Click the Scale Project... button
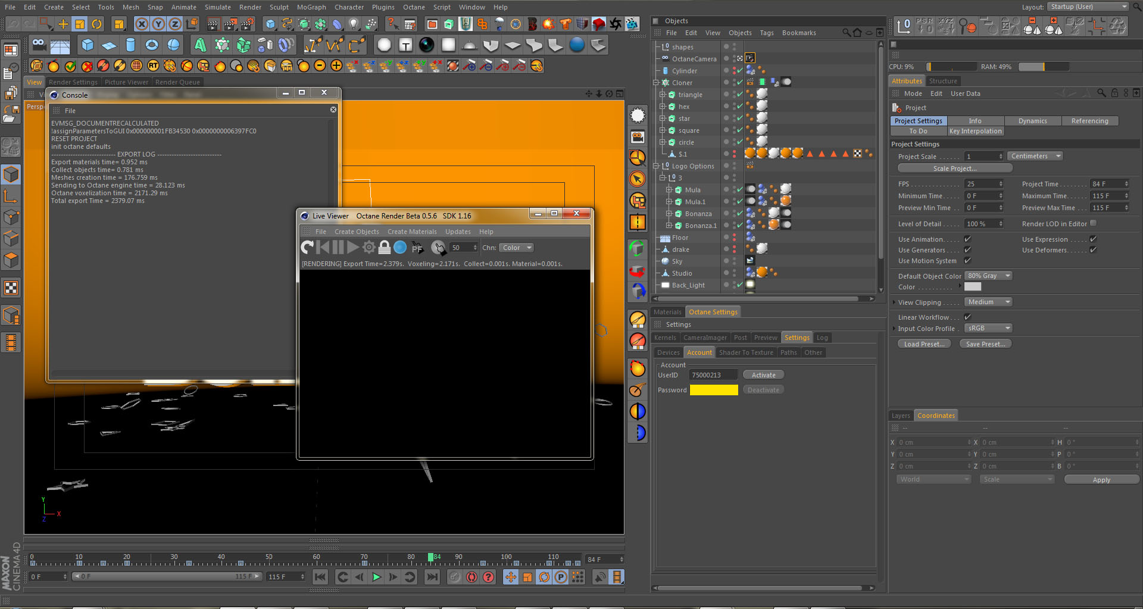The width and height of the screenshot is (1143, 609). [955, 168]
